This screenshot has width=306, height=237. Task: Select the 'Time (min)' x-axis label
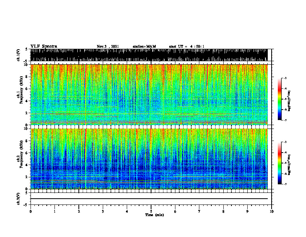click(x=155, y=215)
